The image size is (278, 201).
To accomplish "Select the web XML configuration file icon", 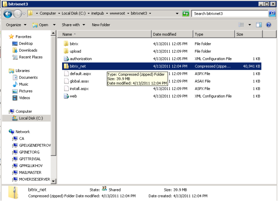I will (66, 96).
